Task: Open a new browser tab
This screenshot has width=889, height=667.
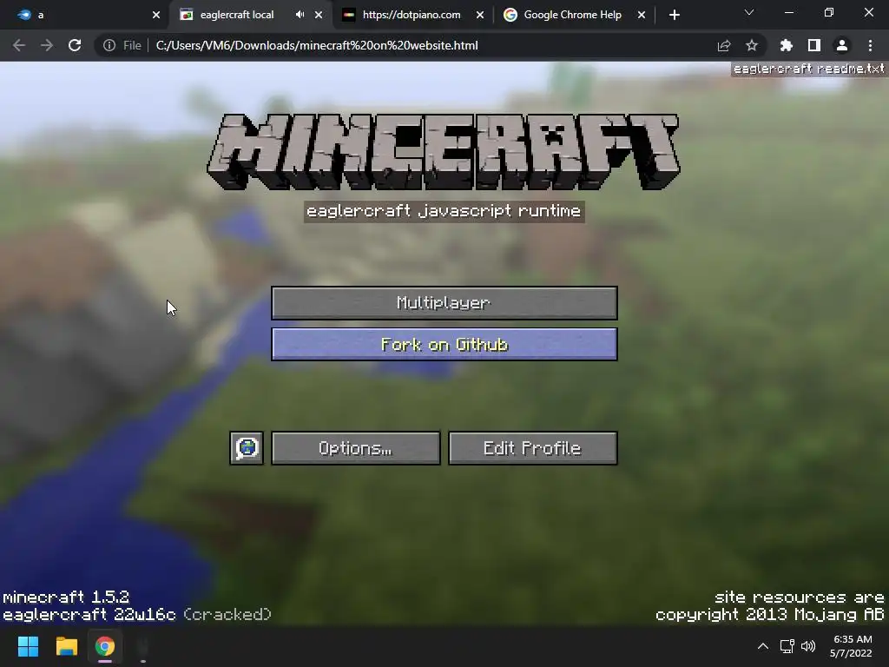Action: [674, 15]
